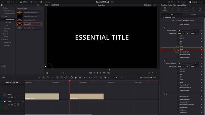This screenshot has width=205, height=115.
Task: Open first Ease In/Out dropdown in Out section
Action: 181,66
